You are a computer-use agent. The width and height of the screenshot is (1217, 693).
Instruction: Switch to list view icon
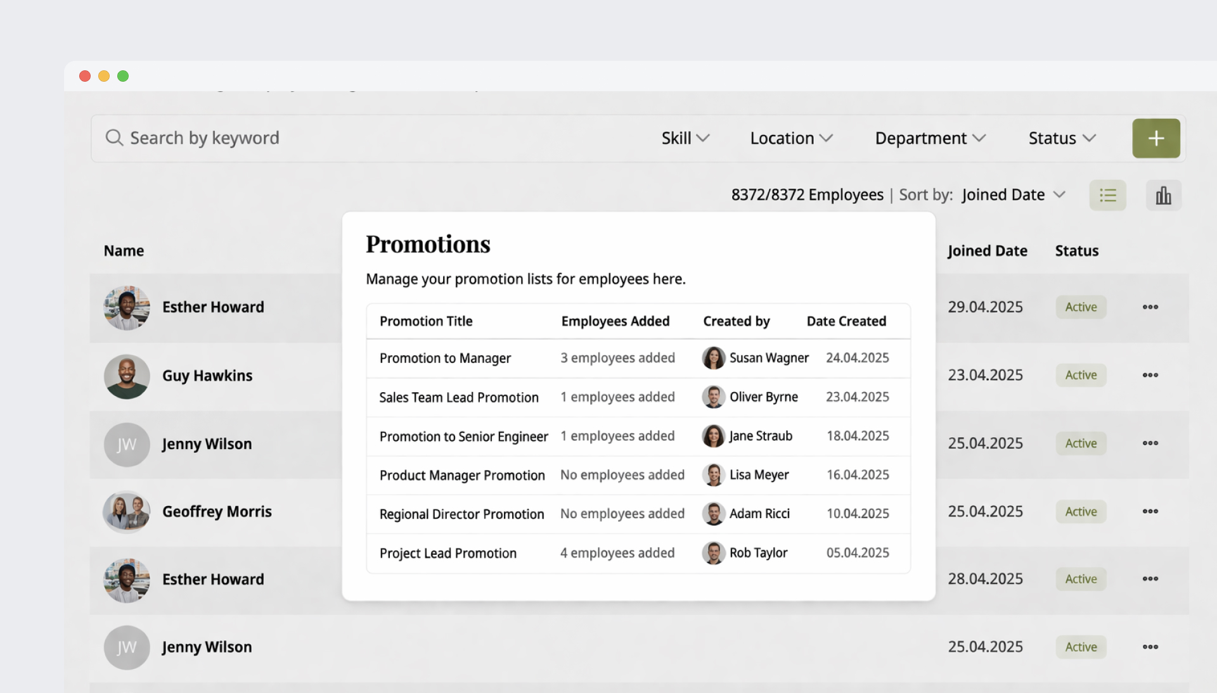click(x=1107, y=195)
